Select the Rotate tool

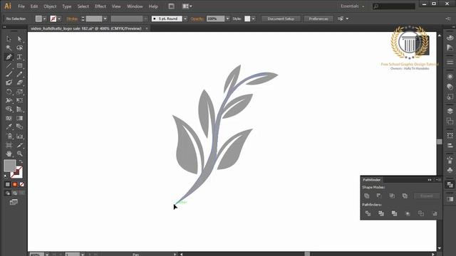[9, 92]
